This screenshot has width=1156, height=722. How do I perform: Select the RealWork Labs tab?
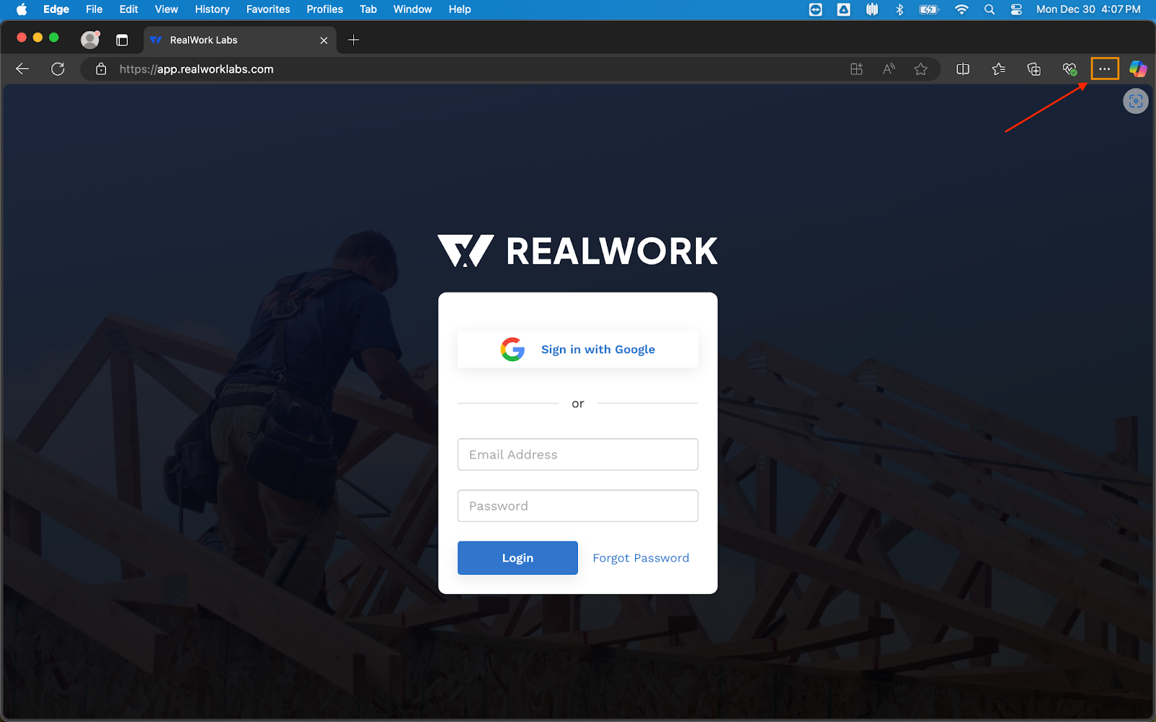241,40
